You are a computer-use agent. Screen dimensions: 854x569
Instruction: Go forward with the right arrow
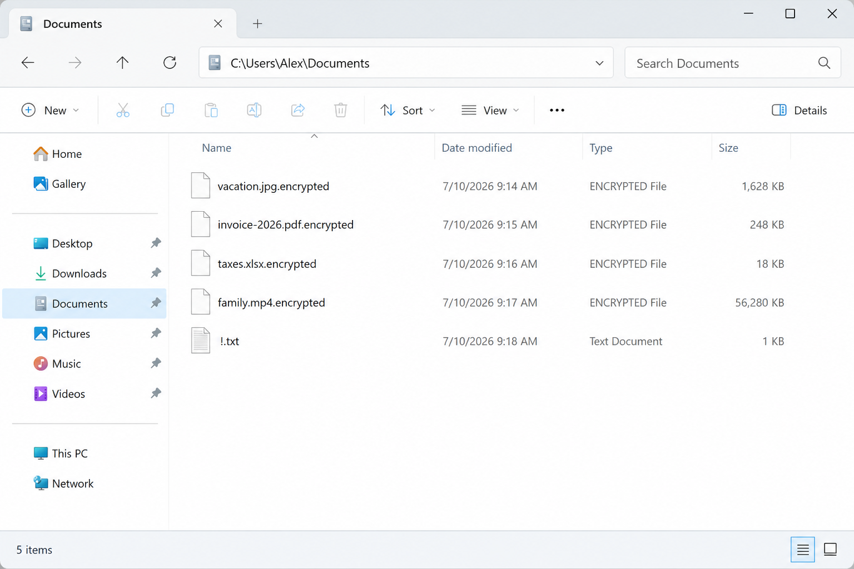(x=75, y=63)
